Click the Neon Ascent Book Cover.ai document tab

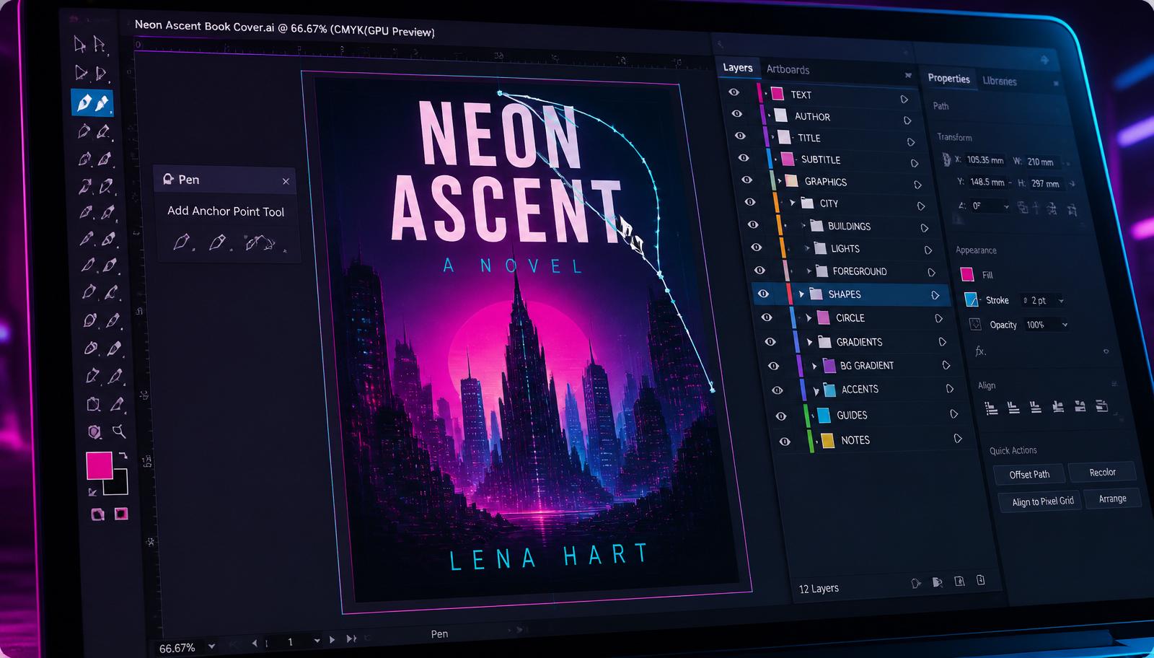coord(284,28)
